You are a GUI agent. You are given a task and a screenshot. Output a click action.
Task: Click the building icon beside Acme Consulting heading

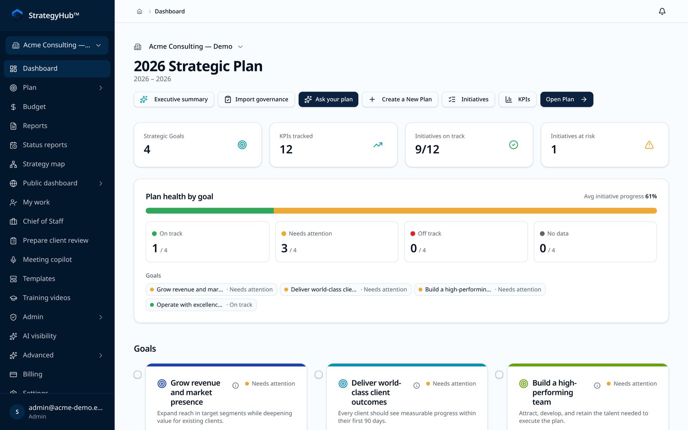138,46
